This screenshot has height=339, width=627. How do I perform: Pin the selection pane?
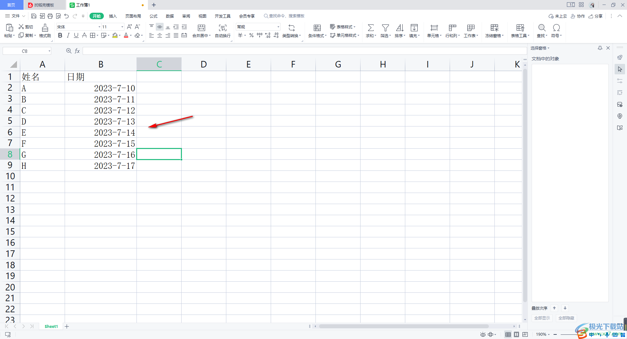pyautogui.click(x=600, y=48)
